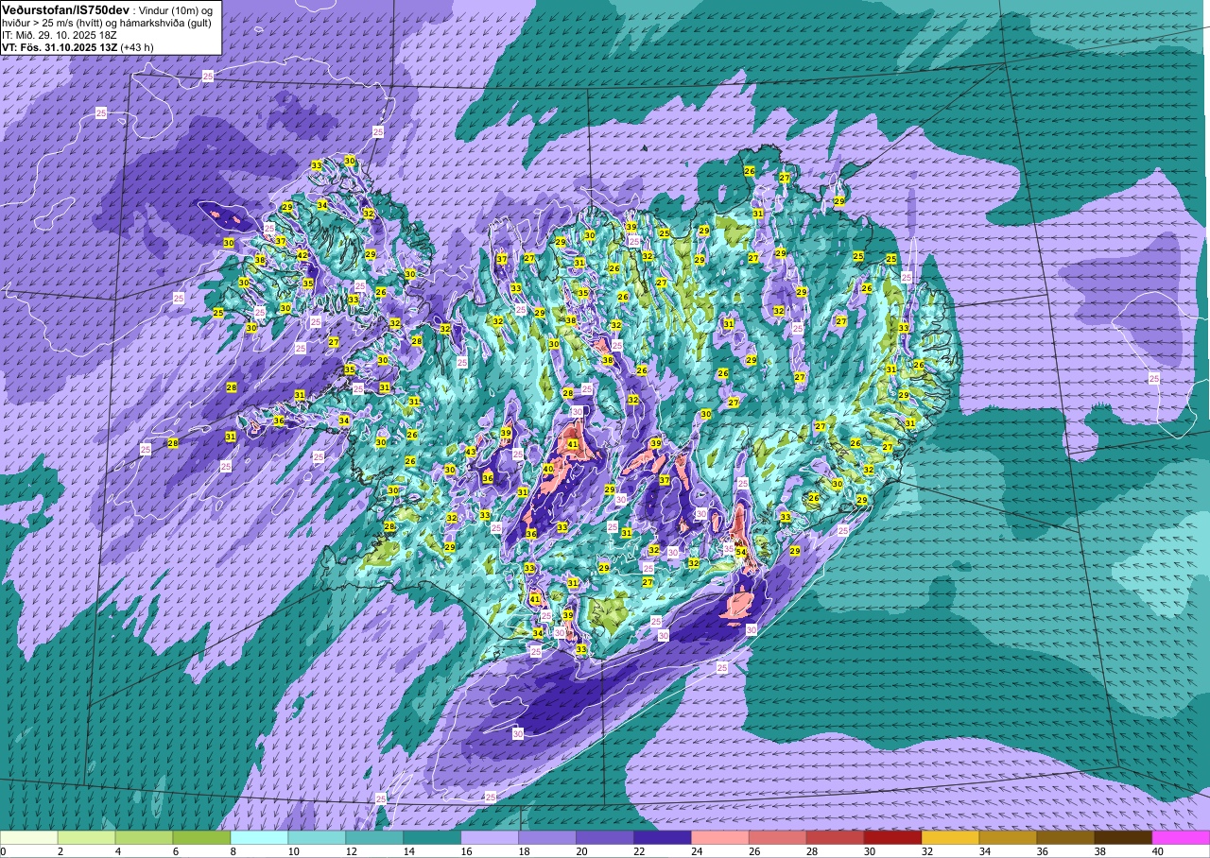The width and height of the screenshot is (1210, 858).
Task: Click the magenta legend swatch above 40
Action: pos(1182,837)
